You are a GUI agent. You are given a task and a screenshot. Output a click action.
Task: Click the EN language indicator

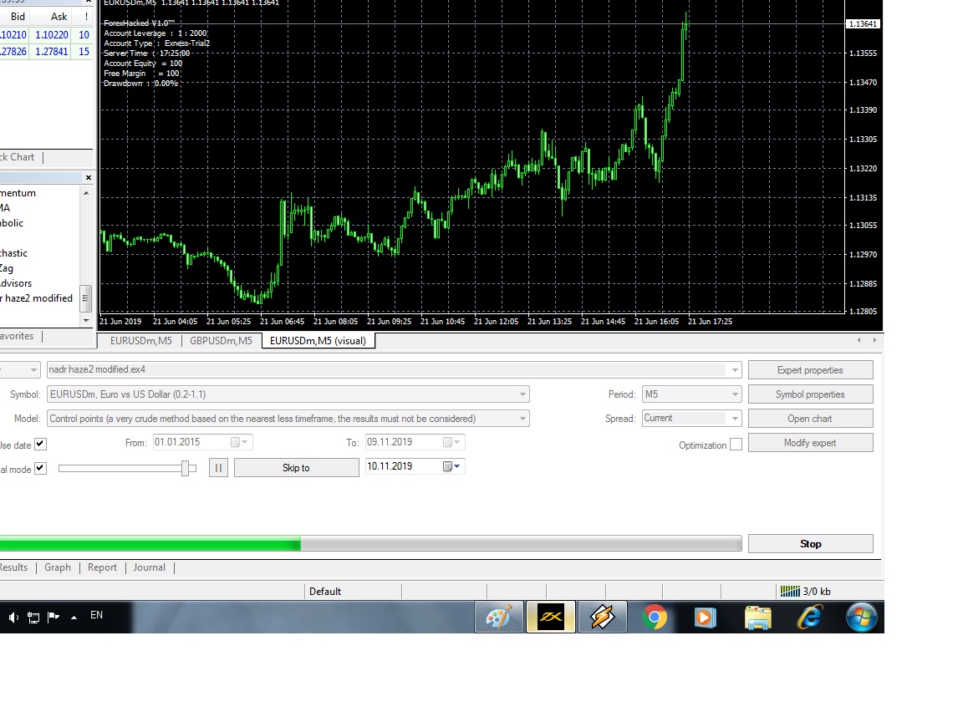[x=96, y=615]
